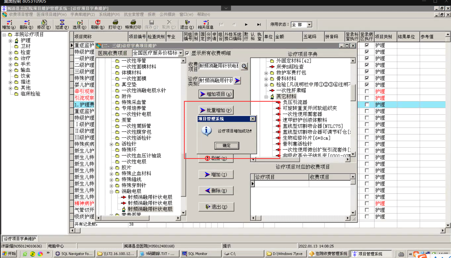Toggle the checkbox in the 二级护理 row
The image size is (451, 258).
(x=367, y=65)
